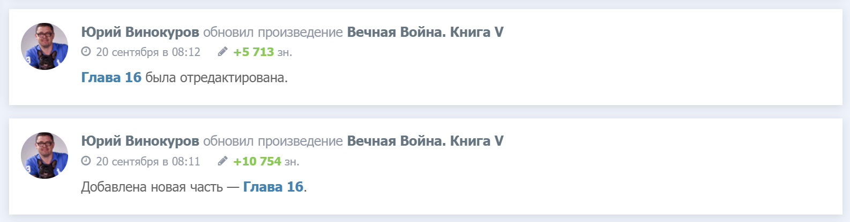The image size is (850, 222).
Task: Open the author avatar in the 08:11 post
Action: pyautogui.click(x=44, y=155)
